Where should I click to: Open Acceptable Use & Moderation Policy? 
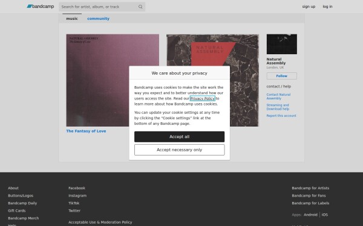pyautogui.click(x=100, y=222)
